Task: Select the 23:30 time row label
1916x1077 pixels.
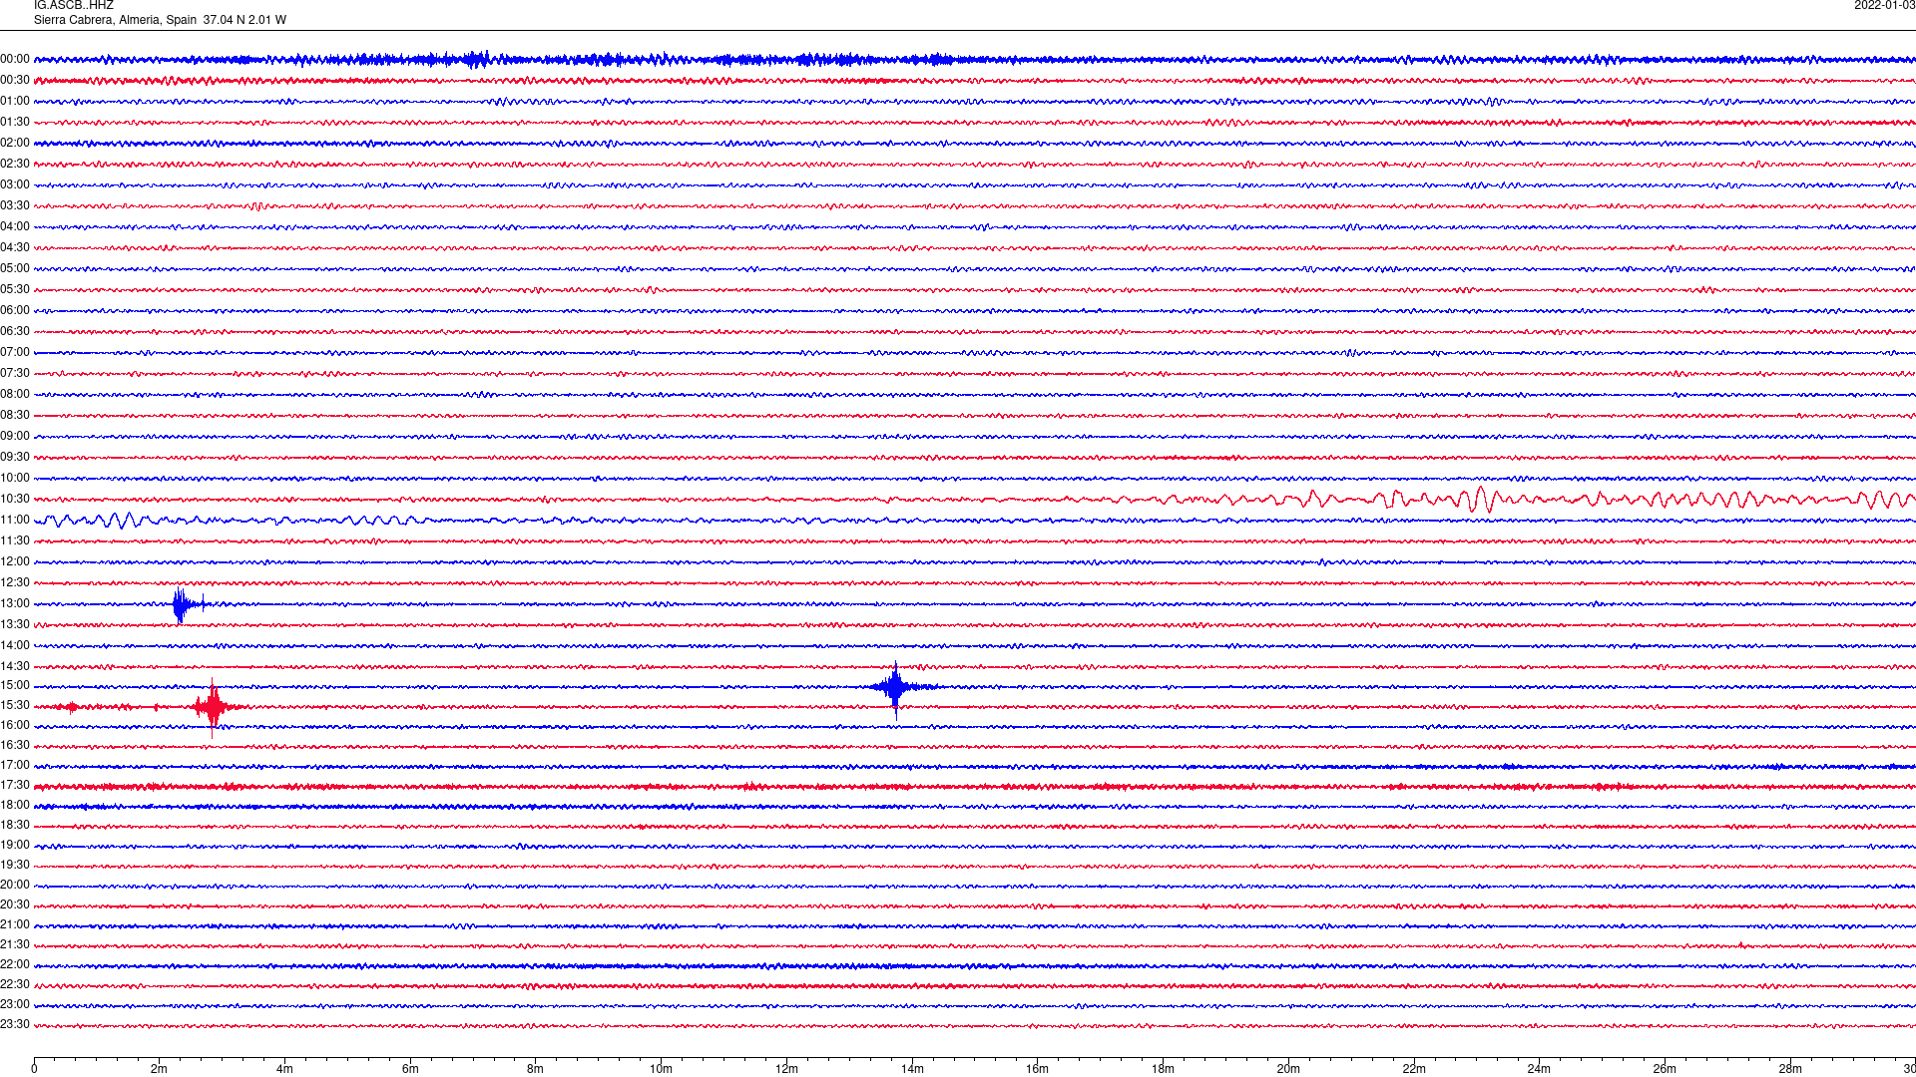Action: tap(15, 1025)
